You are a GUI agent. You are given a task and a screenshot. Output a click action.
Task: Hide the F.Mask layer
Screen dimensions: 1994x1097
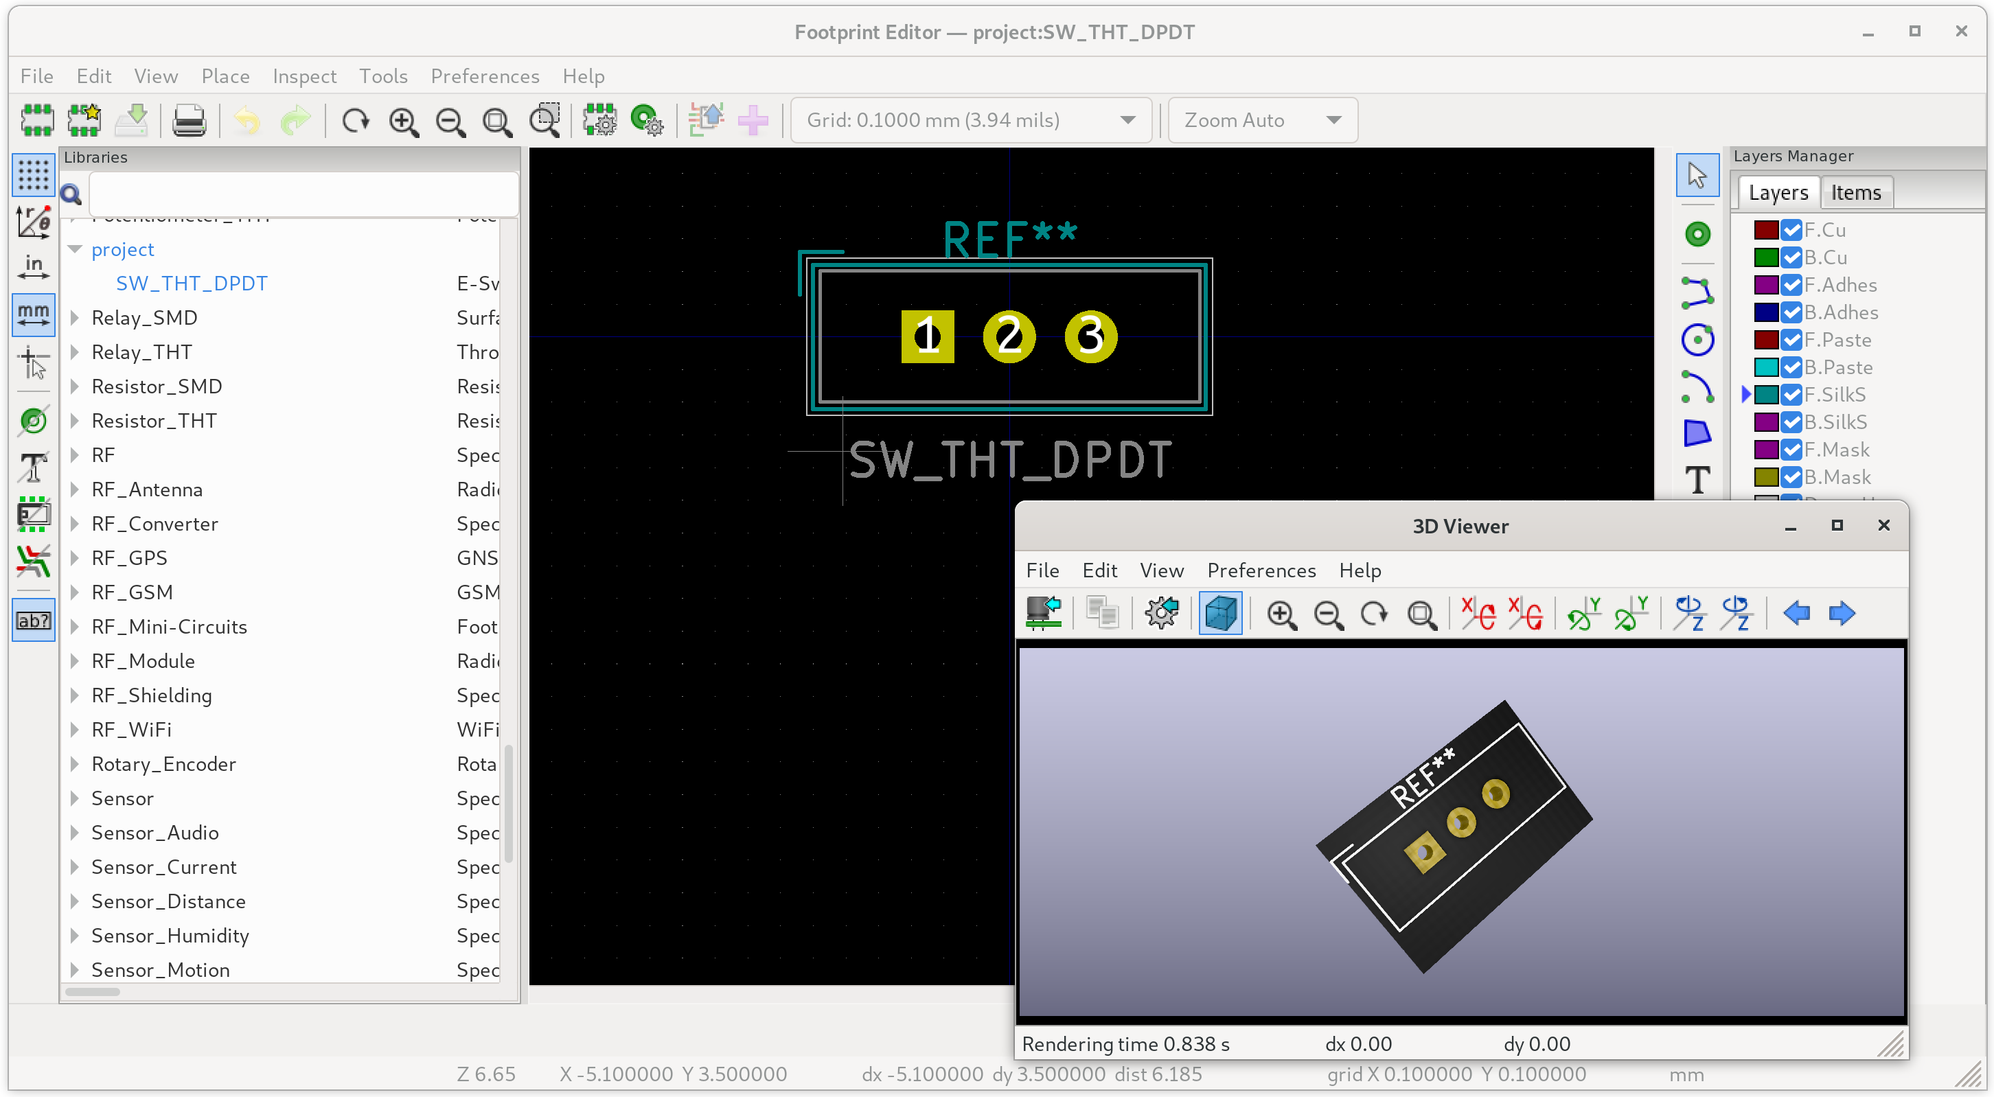[x=1791, y=450]
